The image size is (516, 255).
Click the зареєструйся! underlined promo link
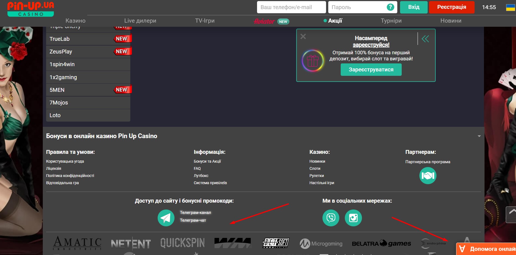[x=371, y=45]
